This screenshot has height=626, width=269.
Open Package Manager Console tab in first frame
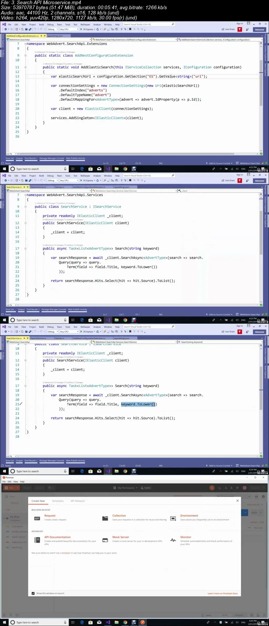pyautogui.click(x=52, y=158)
